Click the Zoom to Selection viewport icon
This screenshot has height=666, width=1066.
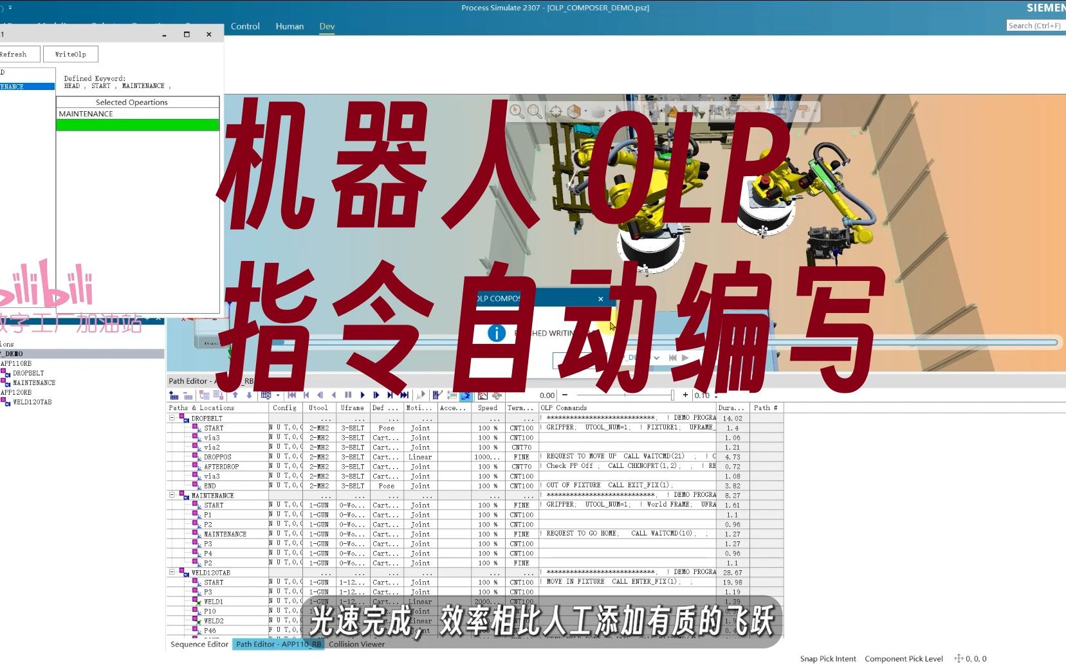pyautogui.click(x=517, y=112)
